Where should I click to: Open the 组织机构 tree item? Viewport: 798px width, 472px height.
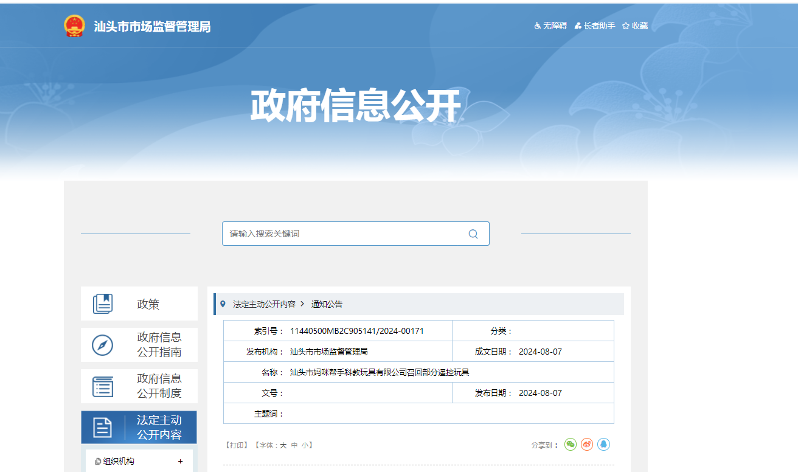[119, 462]
